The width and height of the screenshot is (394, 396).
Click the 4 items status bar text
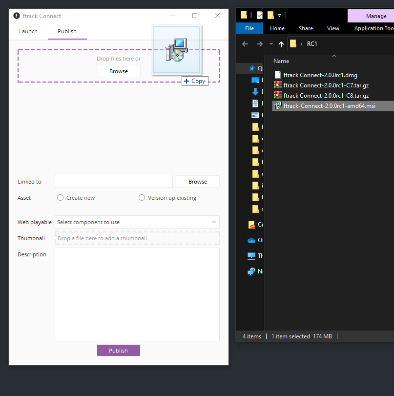pos(251,336)
